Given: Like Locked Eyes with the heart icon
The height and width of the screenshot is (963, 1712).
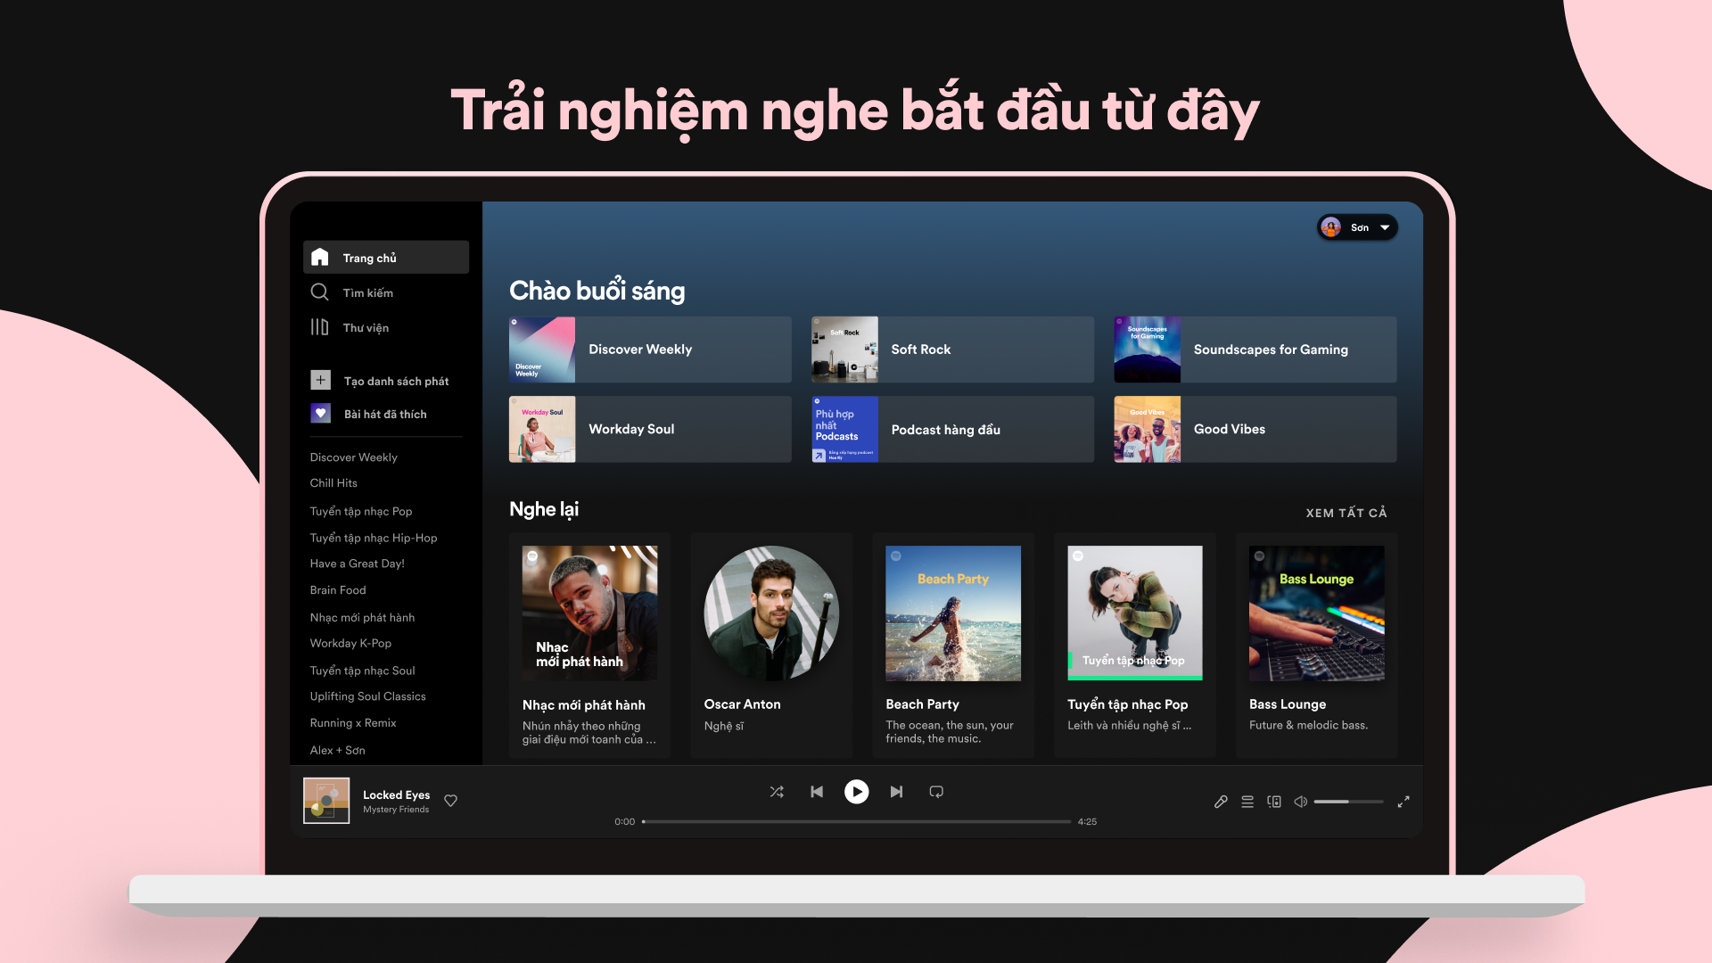Looking at the screenshot, I should tap(450, 801).
